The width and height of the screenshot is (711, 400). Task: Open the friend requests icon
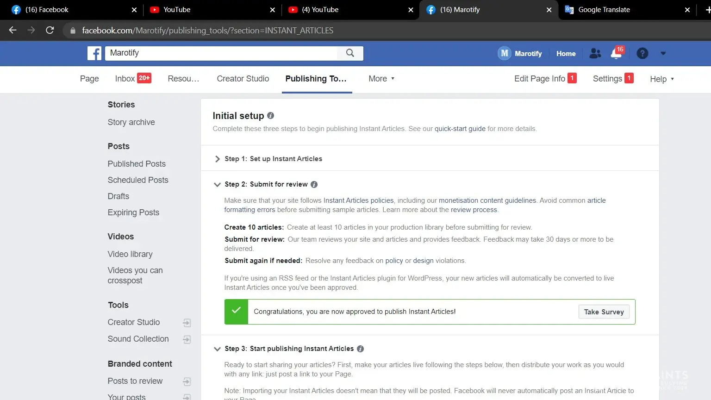point(595,54)
